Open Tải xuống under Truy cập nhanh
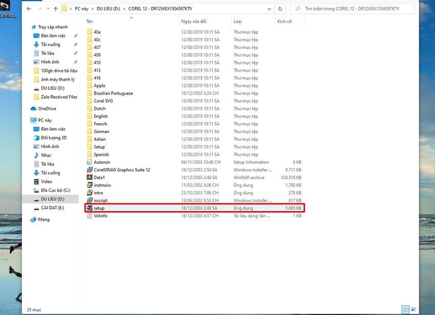 (50, 45)
